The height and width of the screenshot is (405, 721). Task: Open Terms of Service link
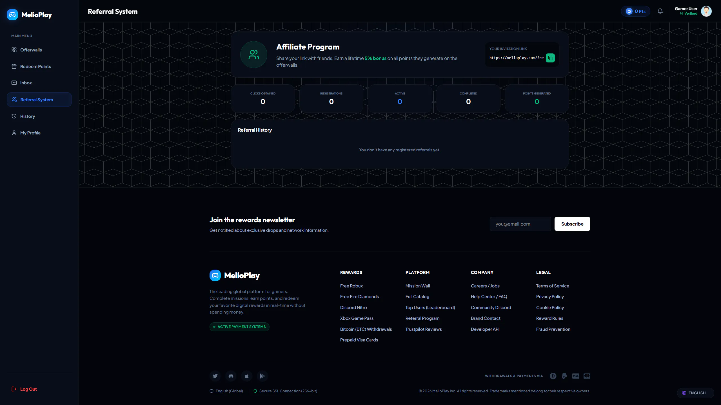[553, 286]
